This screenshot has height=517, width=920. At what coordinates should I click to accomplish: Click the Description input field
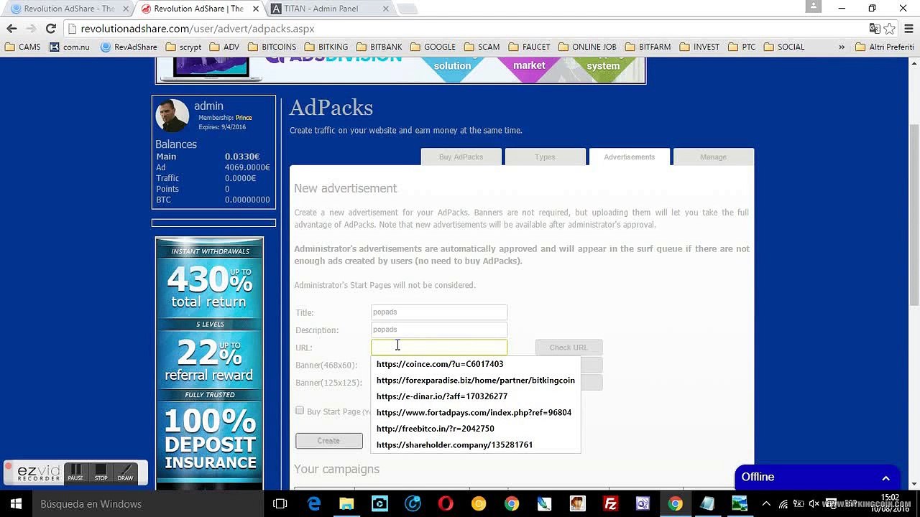pyautogui.click(x=439, y=330)
